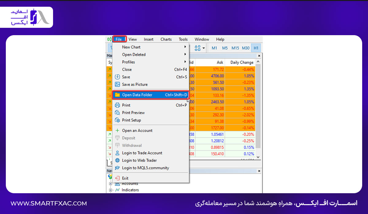This screenshot has width=368, height=214.
Task: Expand the Open Deleted submenu
Action: 151,54
